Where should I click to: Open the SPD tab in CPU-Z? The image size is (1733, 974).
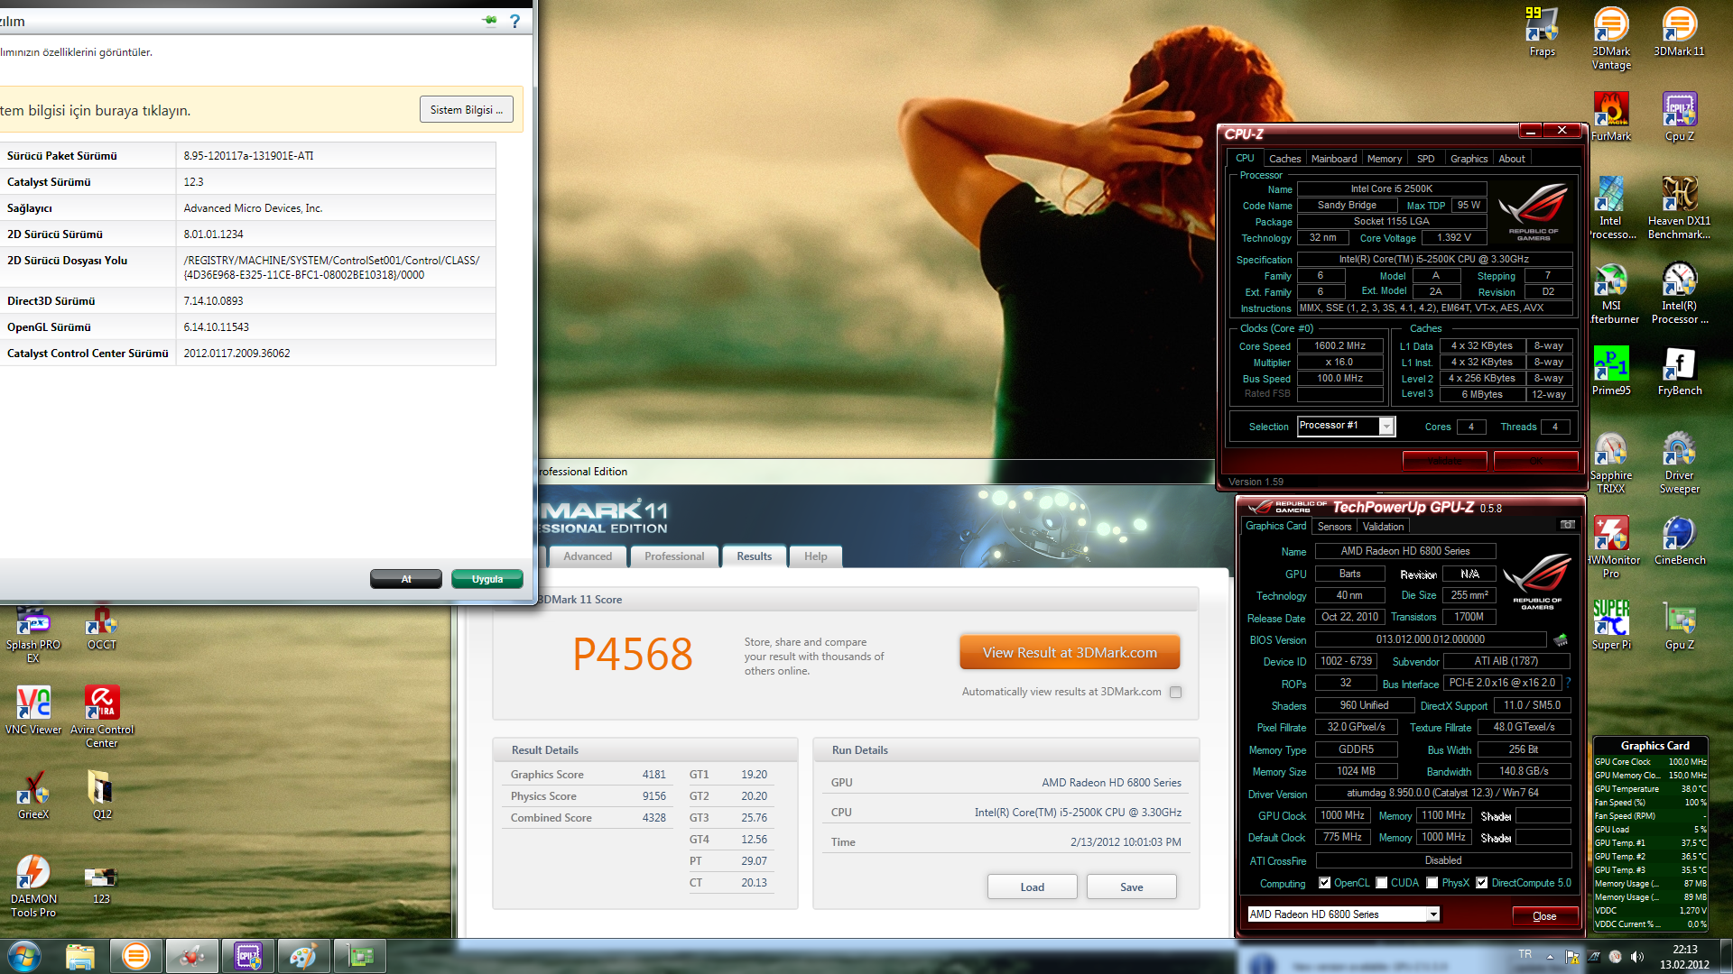[x=1425, y=159]
